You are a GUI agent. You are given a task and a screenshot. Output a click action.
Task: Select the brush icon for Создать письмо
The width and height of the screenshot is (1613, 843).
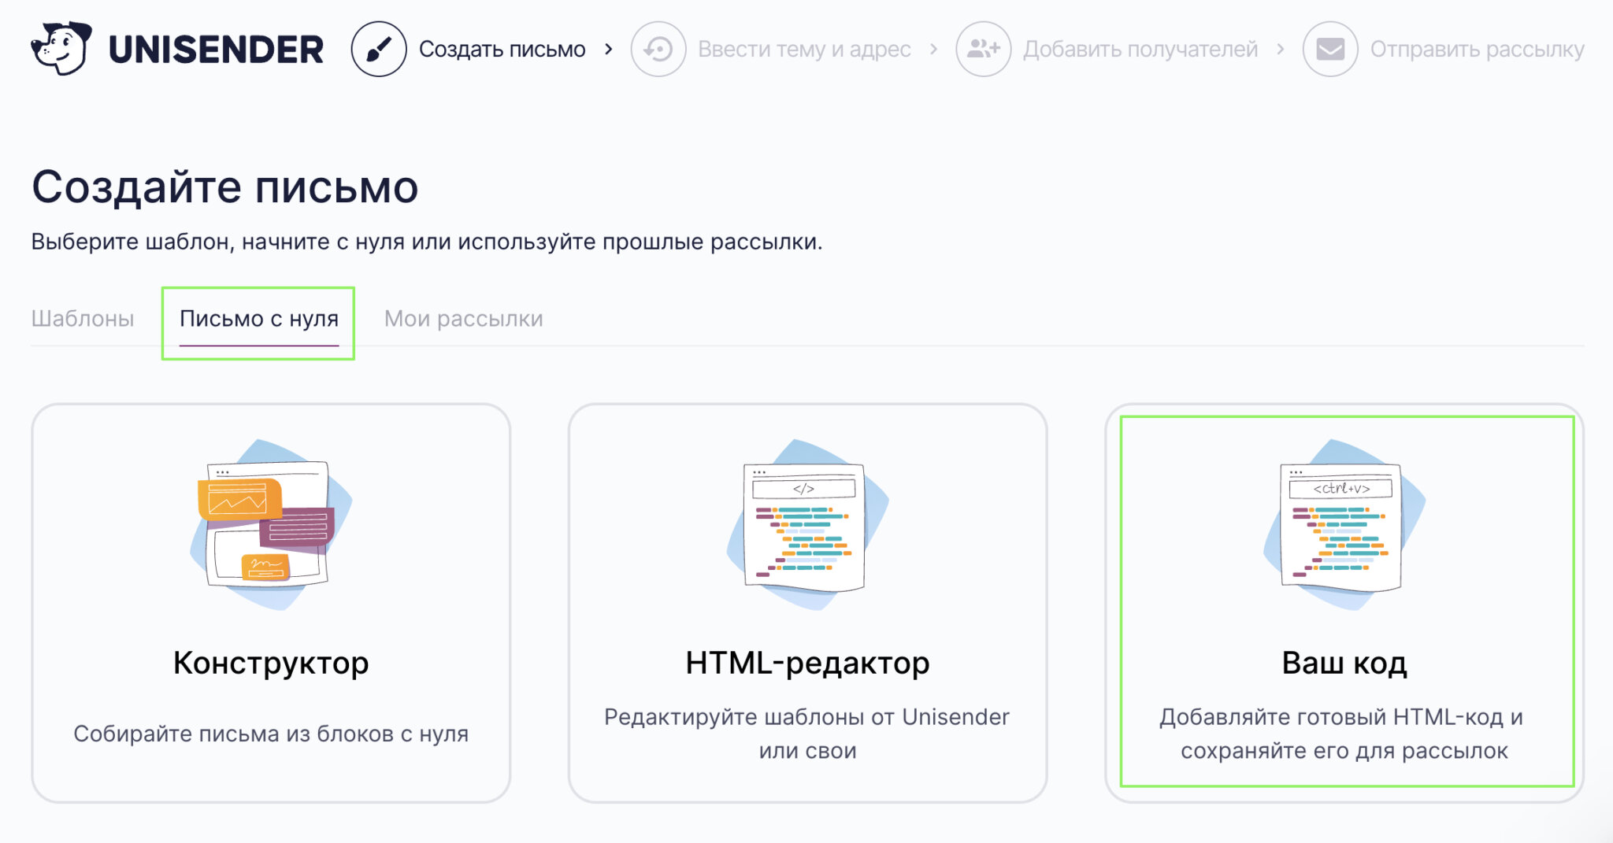[x=378, y=49]
